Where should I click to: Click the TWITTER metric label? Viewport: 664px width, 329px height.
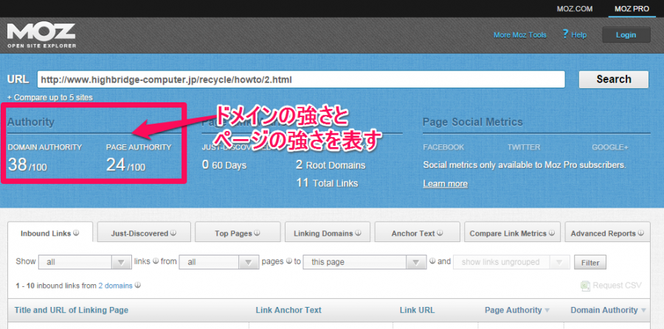click(524, 147)
